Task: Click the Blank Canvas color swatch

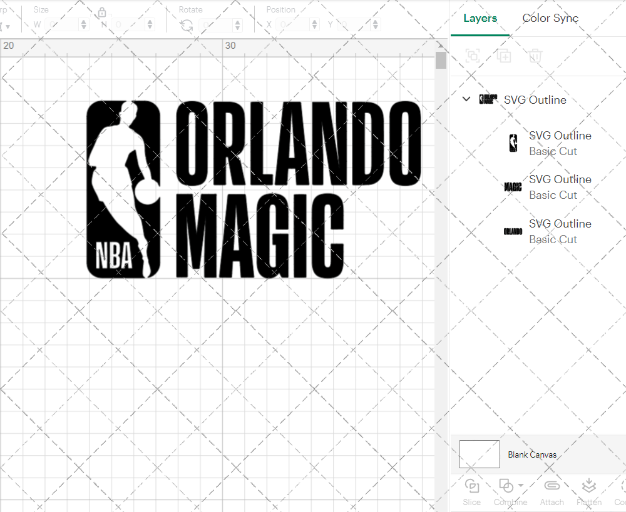Action: click(479, 454)
